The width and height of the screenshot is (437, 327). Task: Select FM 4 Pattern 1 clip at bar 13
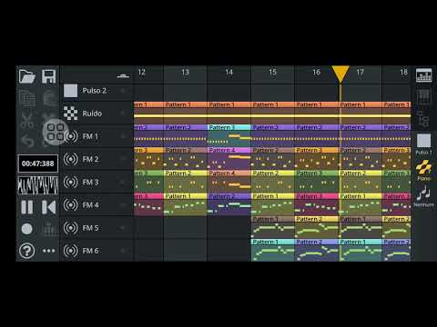click(x=186, y=204)
